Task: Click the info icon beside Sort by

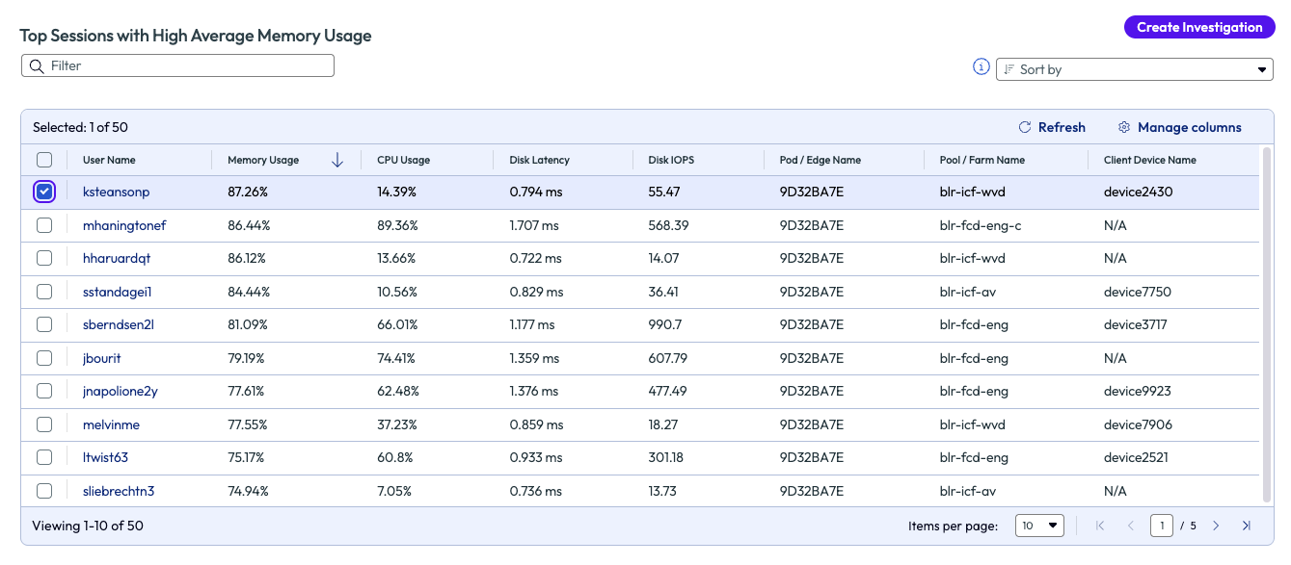Action: tap(982, 67)
